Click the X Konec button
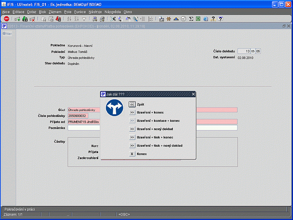Image resolution: width=293 pixels, height=220 pixels. coord(132,154)
